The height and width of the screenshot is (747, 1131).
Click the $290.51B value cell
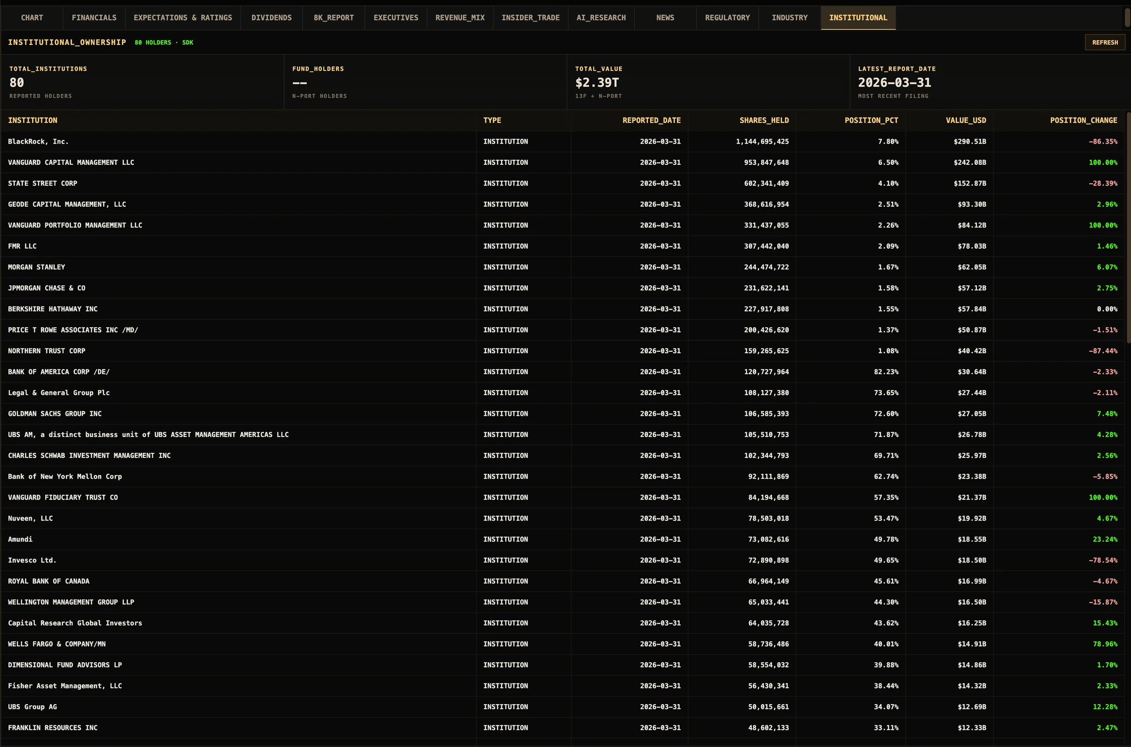[x=969, y=141]
